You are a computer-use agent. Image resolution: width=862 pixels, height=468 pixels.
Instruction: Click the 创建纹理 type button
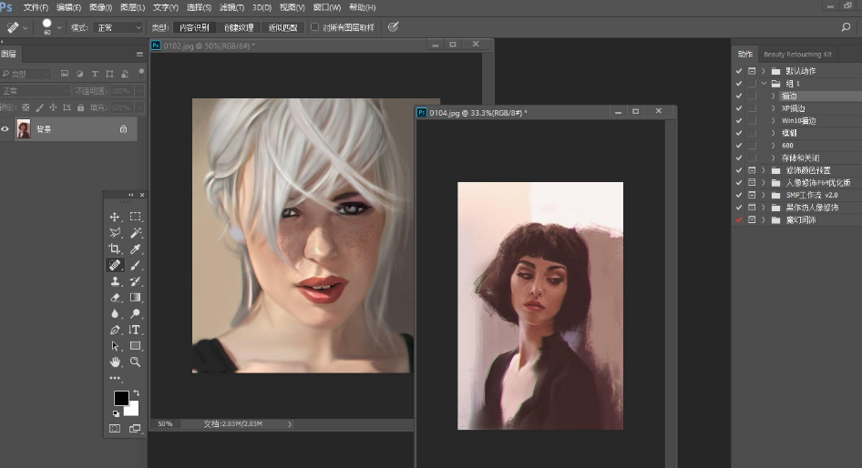tap(239, 27)
